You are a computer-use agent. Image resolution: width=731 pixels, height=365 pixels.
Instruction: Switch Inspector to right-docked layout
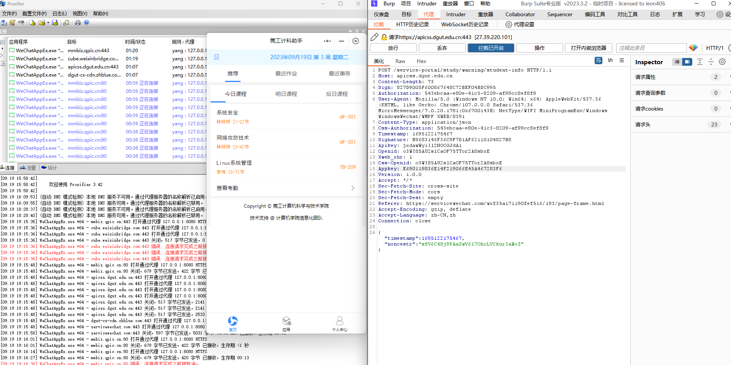(x=687, y=62)
